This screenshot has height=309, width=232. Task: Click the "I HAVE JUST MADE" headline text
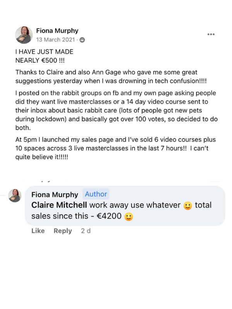coord(44,51)
